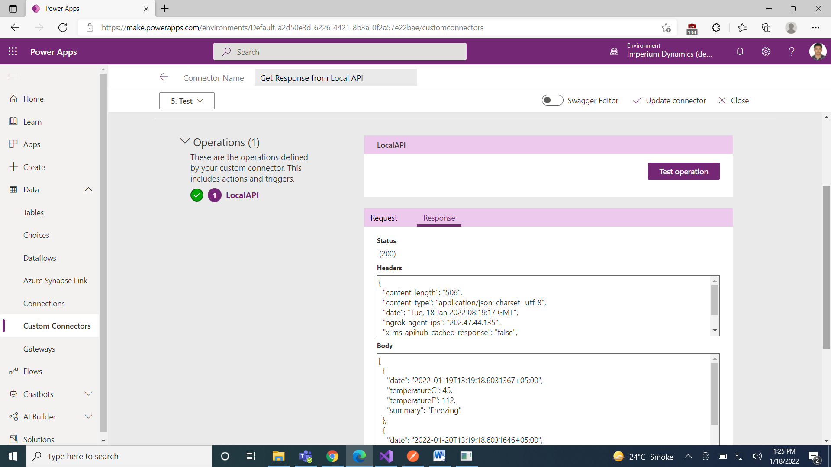Switch to the Response tab
The height and width of the screenshot is (467, 831).
click(439, 218)
